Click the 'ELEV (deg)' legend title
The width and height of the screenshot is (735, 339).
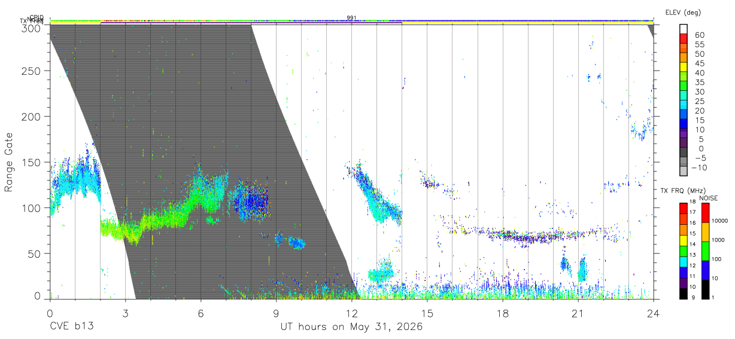(683, 13)
